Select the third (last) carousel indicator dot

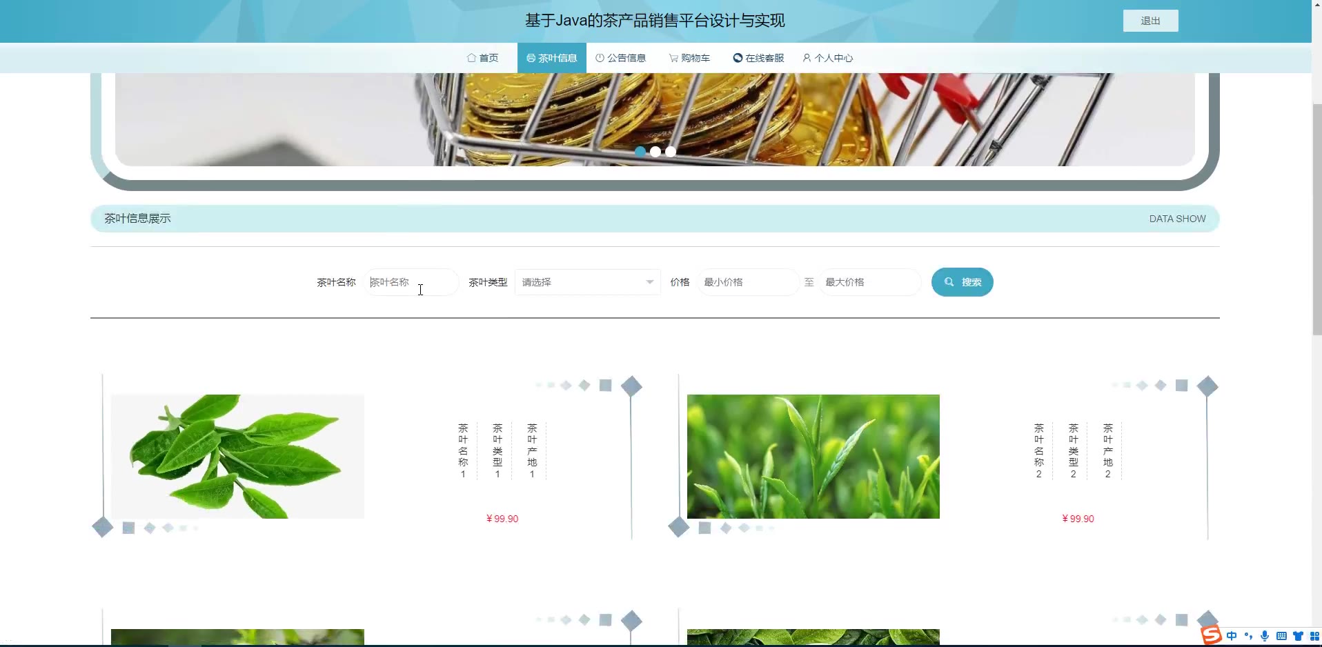(x=671, y=151)
